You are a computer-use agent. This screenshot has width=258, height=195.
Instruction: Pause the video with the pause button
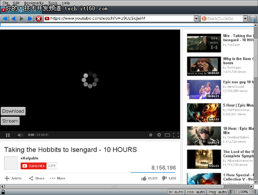click(x=8, y=135)
